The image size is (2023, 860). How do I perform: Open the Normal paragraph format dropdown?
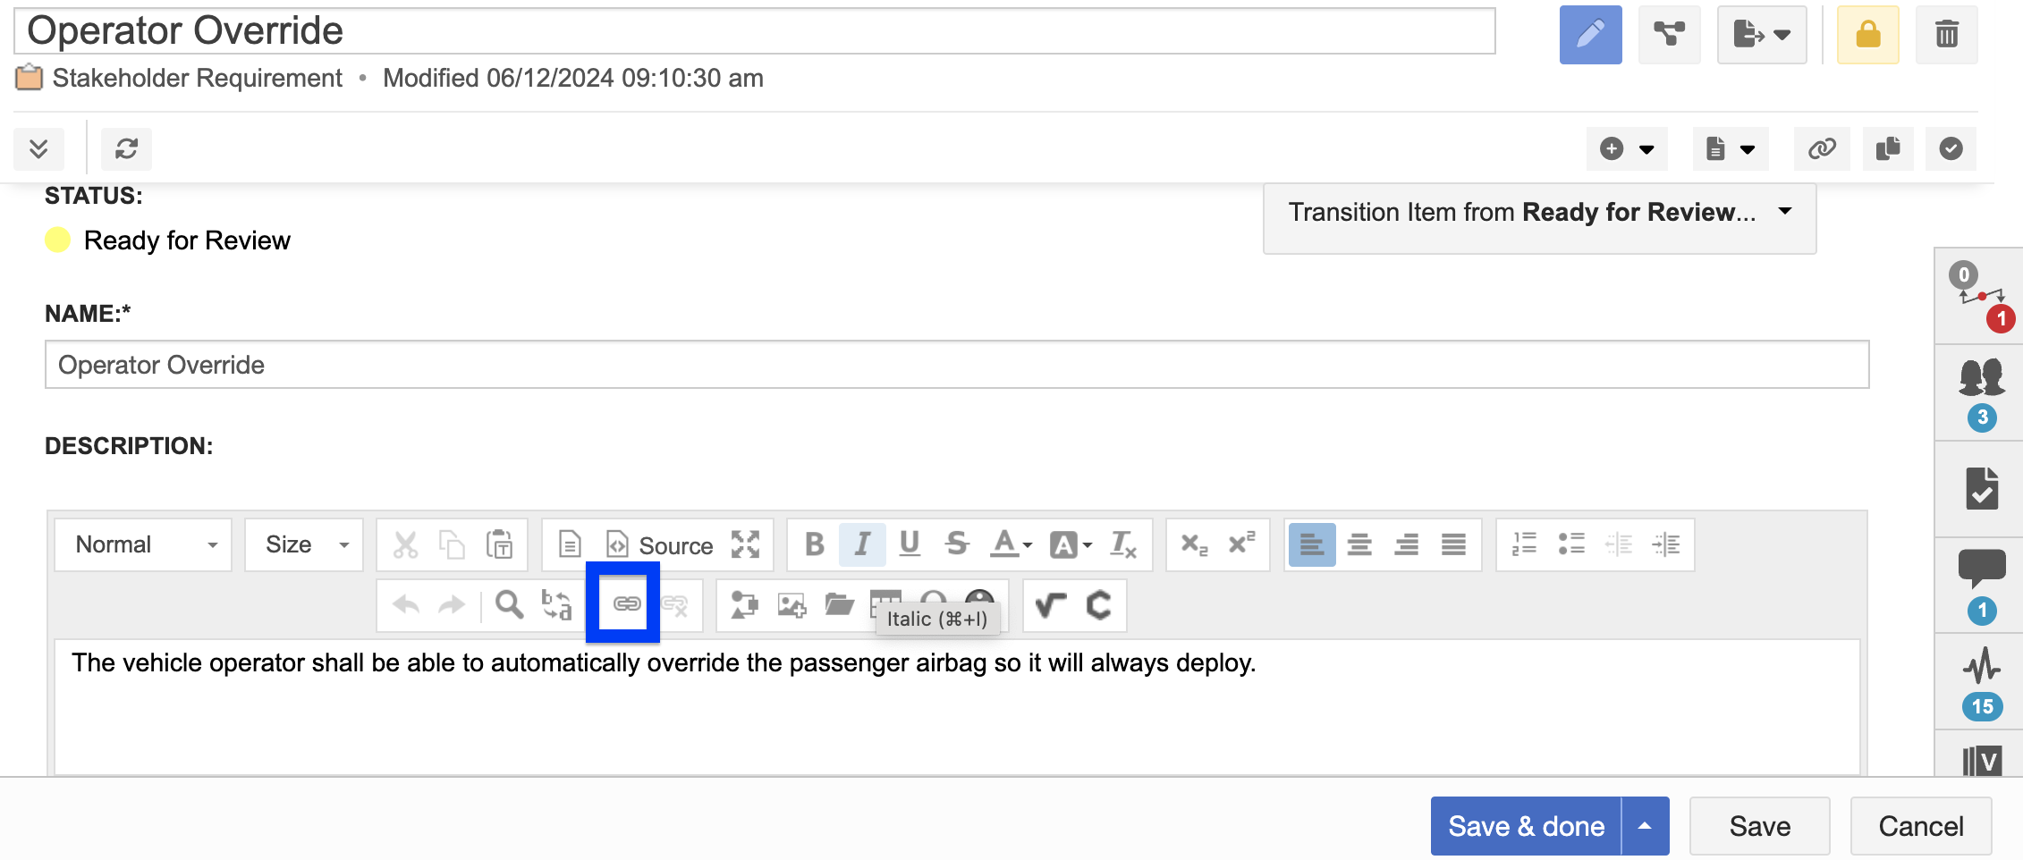click(143, 544)
